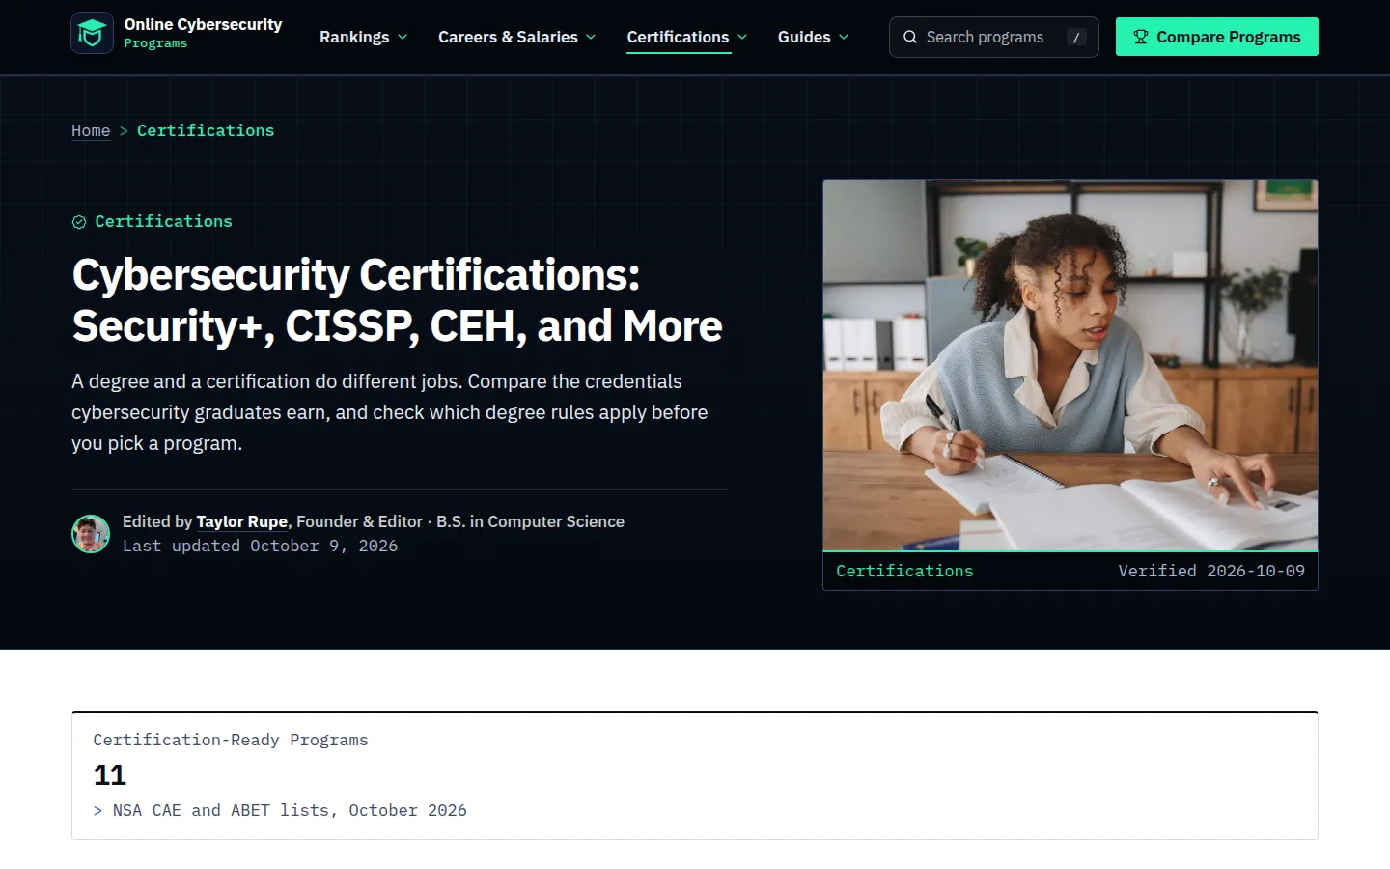1390x869 pixels.
Task: Click the number 11 stat value
Action: (x=110, y=775)
